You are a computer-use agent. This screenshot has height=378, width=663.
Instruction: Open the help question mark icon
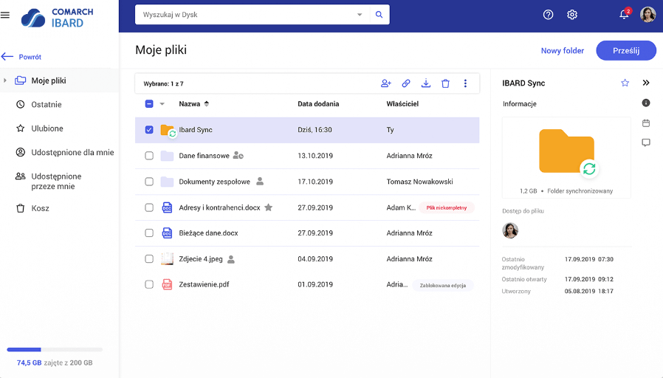[548, 15]
